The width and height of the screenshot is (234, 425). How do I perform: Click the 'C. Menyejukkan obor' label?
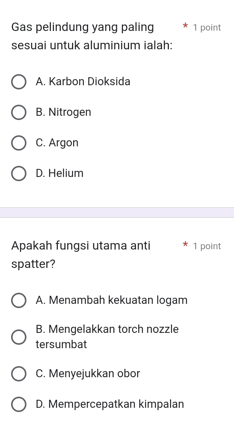(x=88, y=373)
